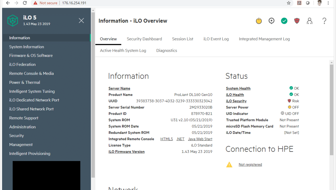Click the iLO Security link

(236, 101)
